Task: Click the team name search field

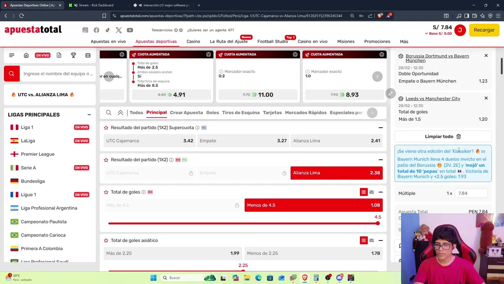Action: click(x=58, y=74)
